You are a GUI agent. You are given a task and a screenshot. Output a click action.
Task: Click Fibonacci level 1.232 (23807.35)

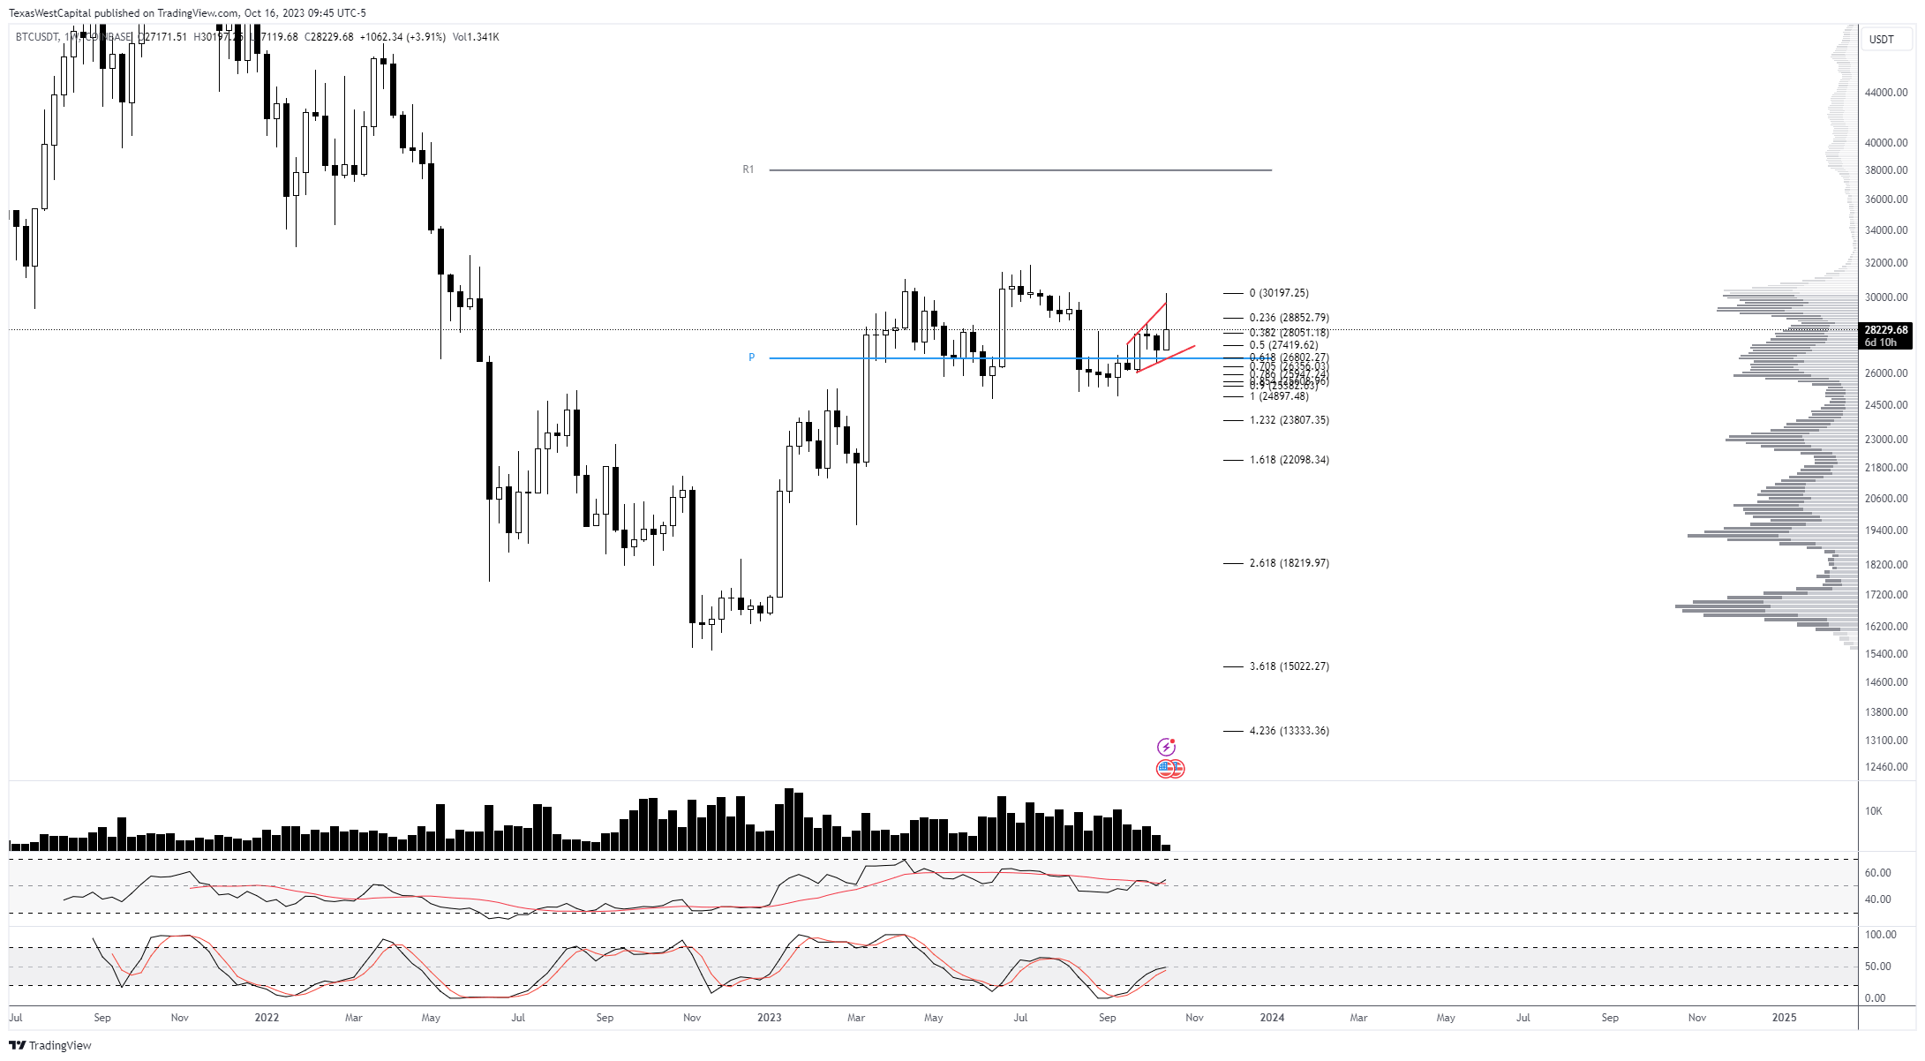pos(1289,420)
